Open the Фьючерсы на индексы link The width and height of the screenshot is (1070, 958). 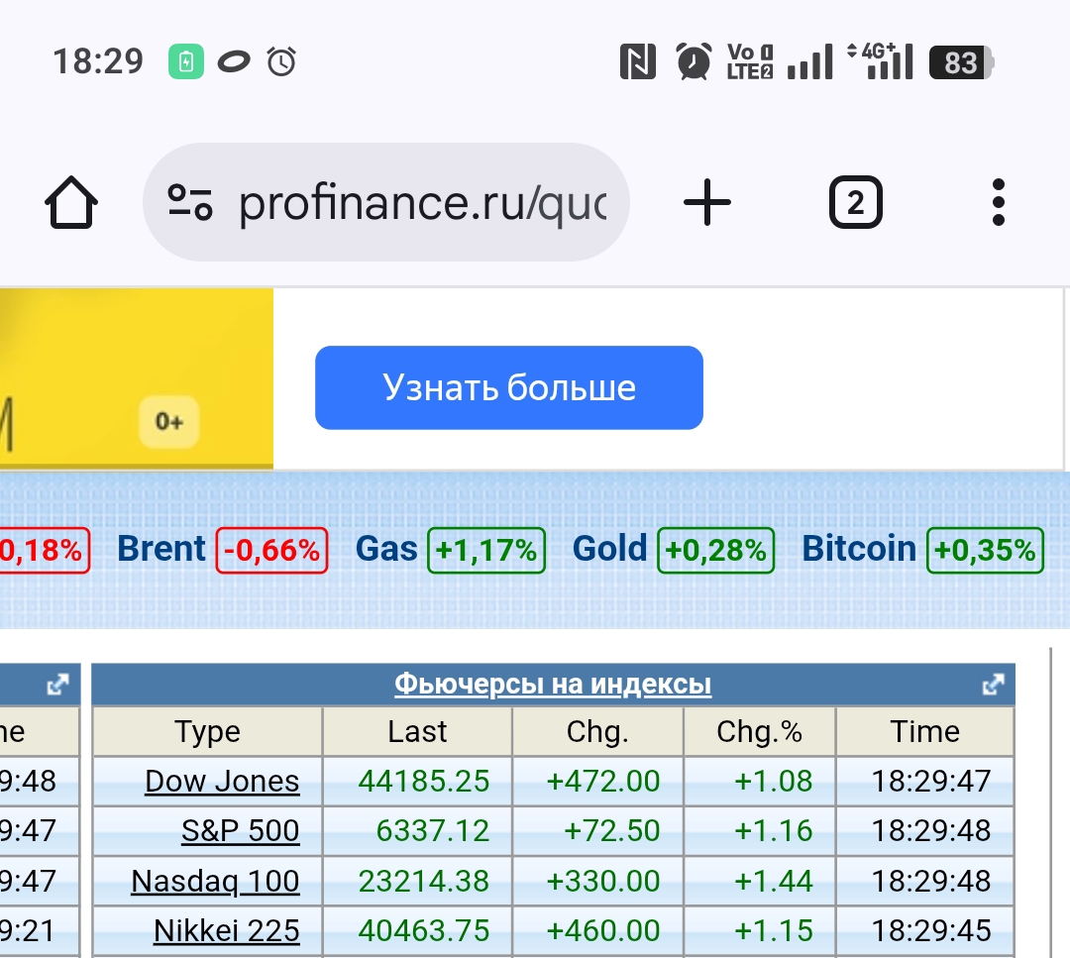(x=552, y=685)
